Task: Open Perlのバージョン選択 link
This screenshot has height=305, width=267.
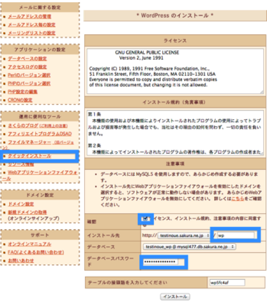Action: coord(29,75)
